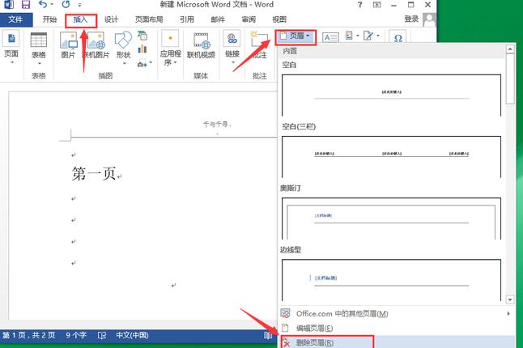
Task: Switch to the 开始 tab
Action: point(49,19)
